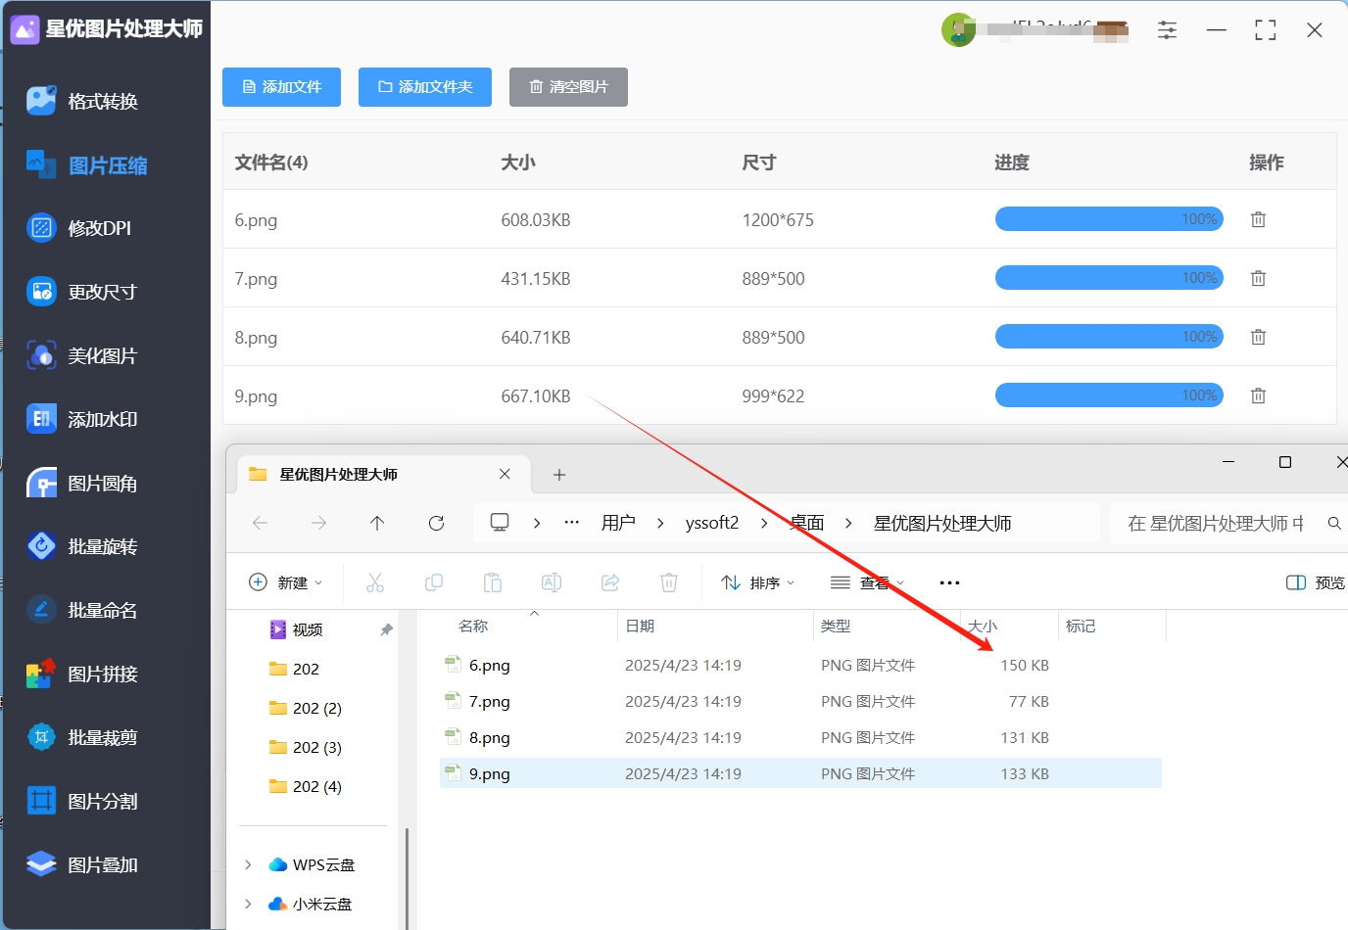The width and height of the screenshot is (1348, 930).
Task: Go back in Explorer navigation
Action: 260,523
